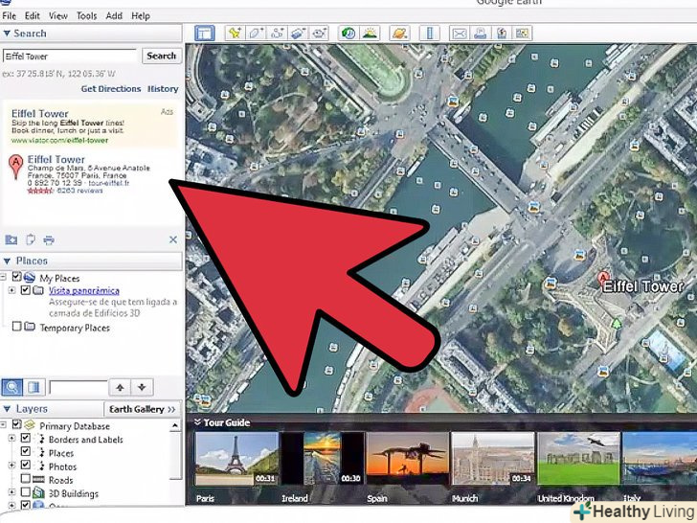Select the Add Polygon tool
The image size is (697, 523).
256,34
